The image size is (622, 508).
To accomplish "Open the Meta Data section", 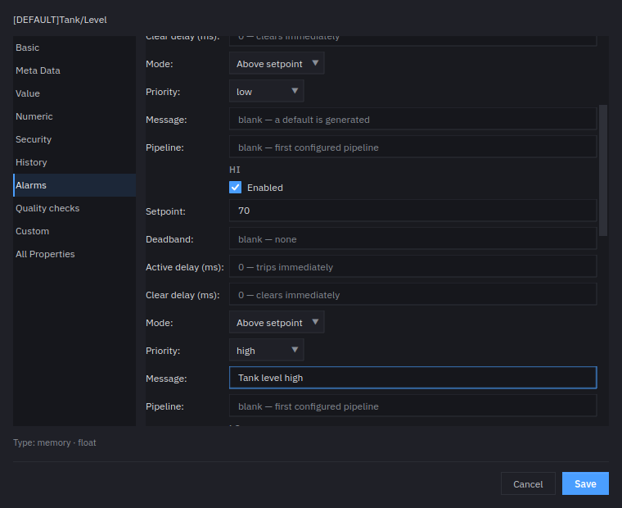I will [74, 70].
